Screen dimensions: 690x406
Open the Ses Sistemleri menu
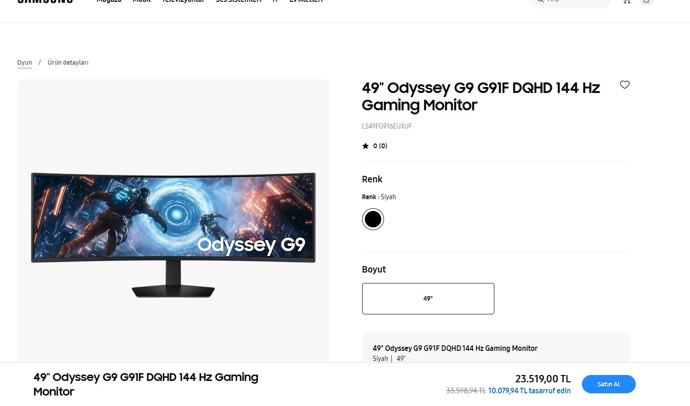pos(239,1)
